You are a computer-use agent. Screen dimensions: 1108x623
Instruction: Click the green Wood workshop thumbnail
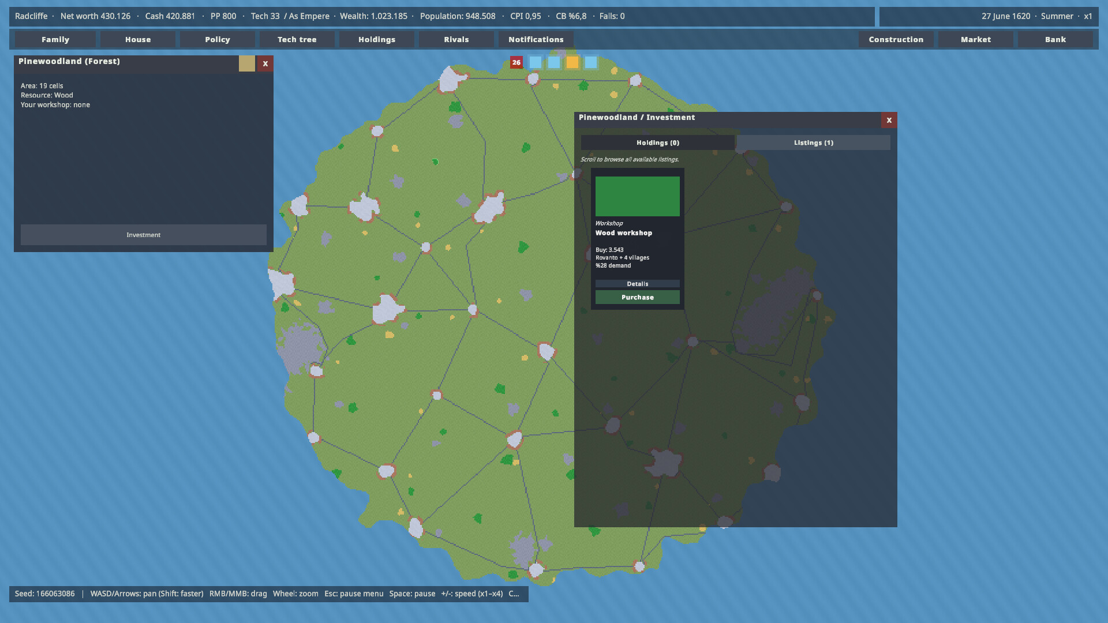click(638, 196)
